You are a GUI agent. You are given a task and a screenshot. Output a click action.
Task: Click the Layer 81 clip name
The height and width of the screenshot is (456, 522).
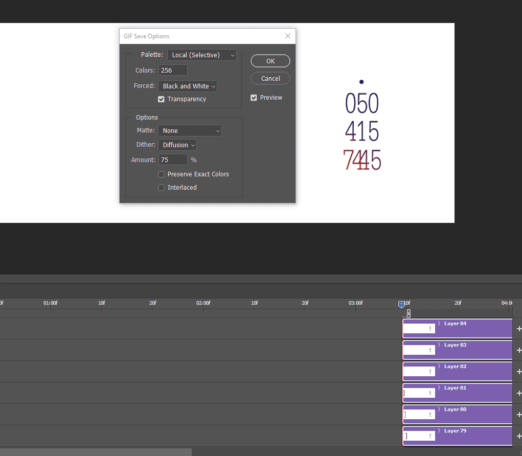455,388
